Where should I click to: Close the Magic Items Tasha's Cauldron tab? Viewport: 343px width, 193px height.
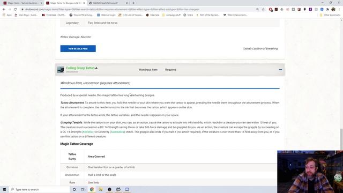coord(41,3)
